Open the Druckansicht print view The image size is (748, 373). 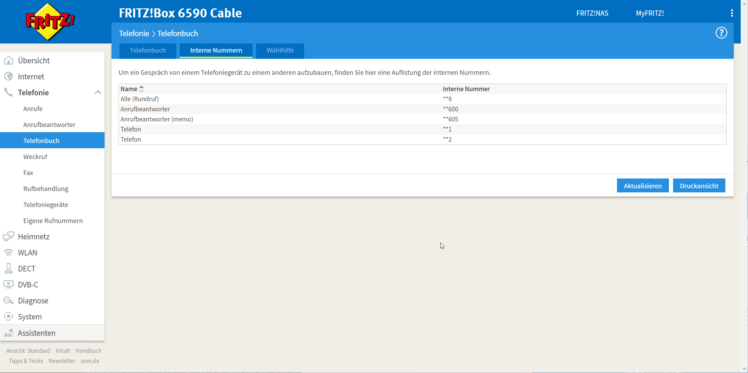tap(699, 186)
